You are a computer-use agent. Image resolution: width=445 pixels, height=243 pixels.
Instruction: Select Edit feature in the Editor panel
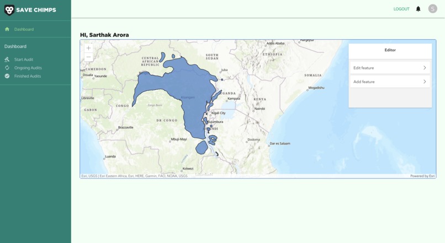(x=390, y=68)
